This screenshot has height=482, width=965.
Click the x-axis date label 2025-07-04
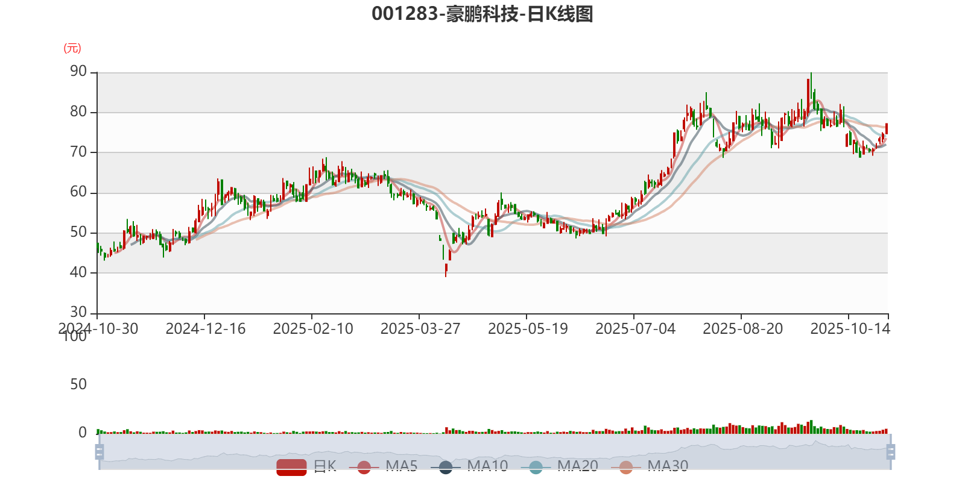point(635,328)
